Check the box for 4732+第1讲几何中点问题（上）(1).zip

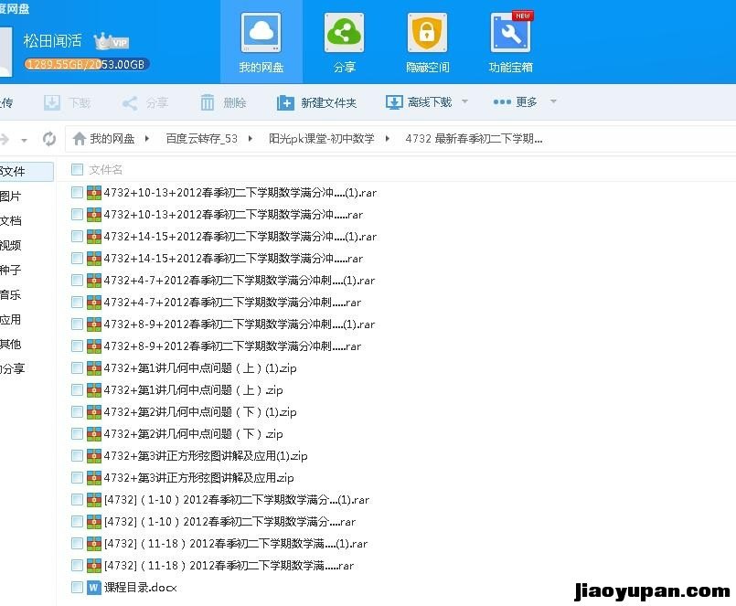[77, 368]
